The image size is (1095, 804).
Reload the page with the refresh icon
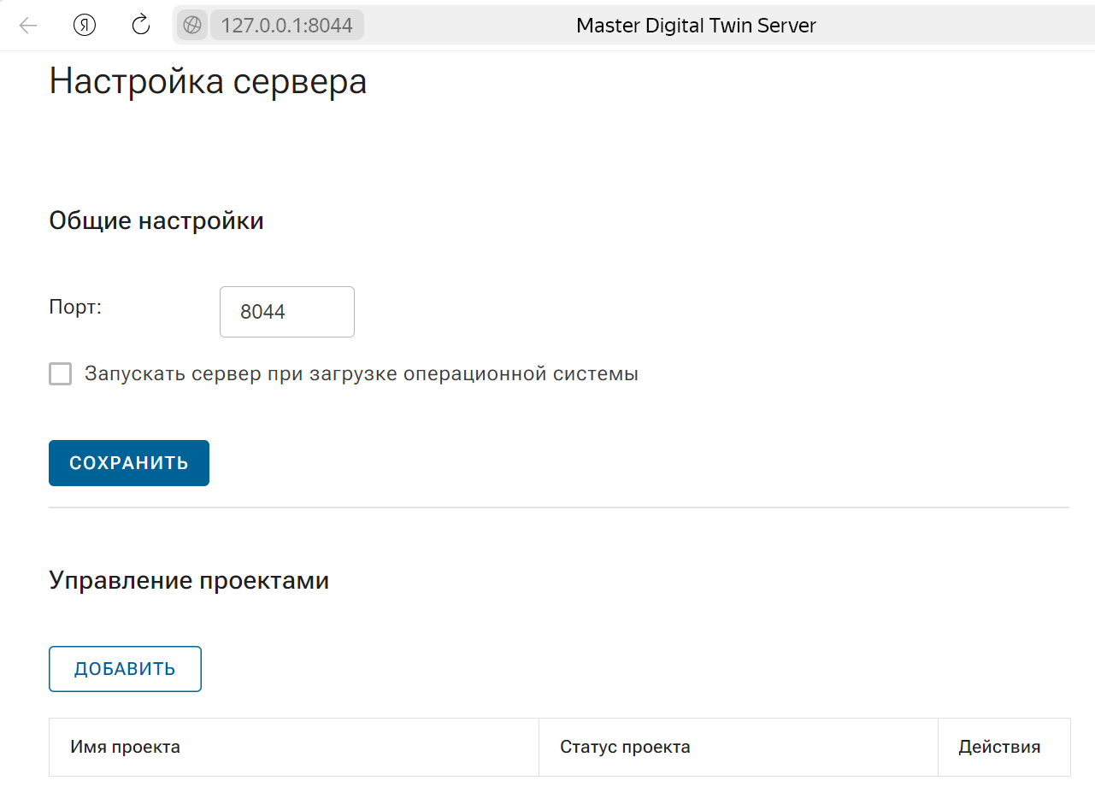tap(141, 26)
